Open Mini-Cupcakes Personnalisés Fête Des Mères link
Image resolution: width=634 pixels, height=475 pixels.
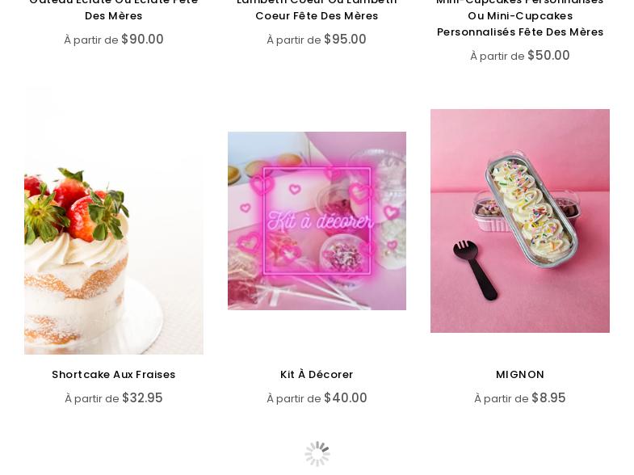click(x=520, y=17)
